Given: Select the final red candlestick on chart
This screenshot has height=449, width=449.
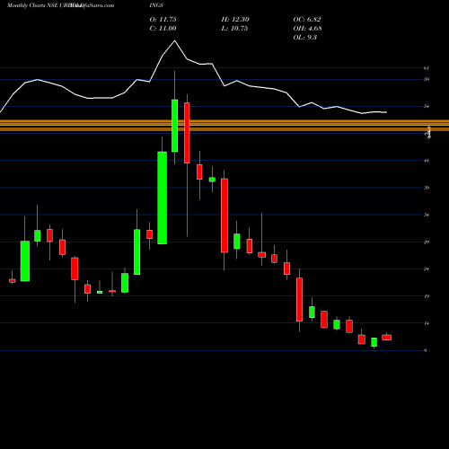Looking at the screenshot, I should click(x=386, y=338).
